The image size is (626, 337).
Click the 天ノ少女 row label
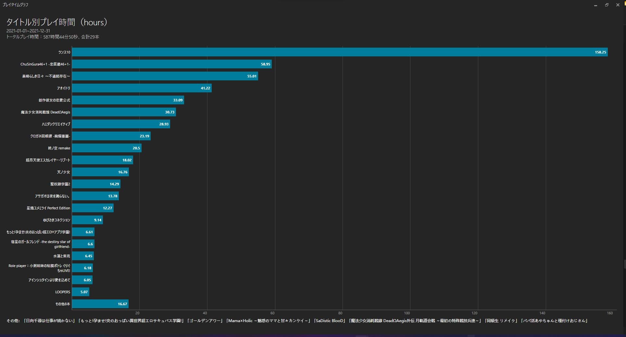point(64,172)
